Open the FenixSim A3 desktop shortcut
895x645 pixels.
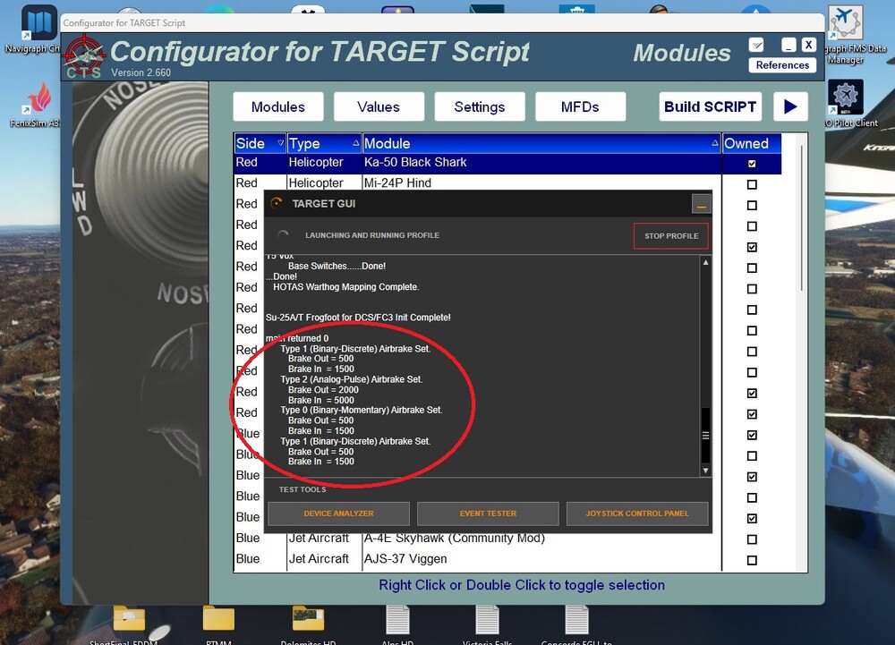(x=38, y=105)
